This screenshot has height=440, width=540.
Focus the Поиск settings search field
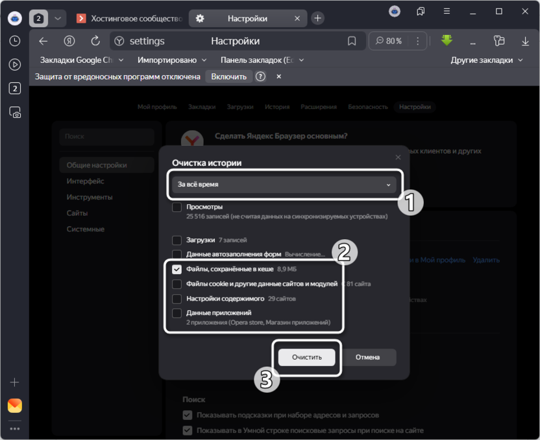tap(106, 137)
